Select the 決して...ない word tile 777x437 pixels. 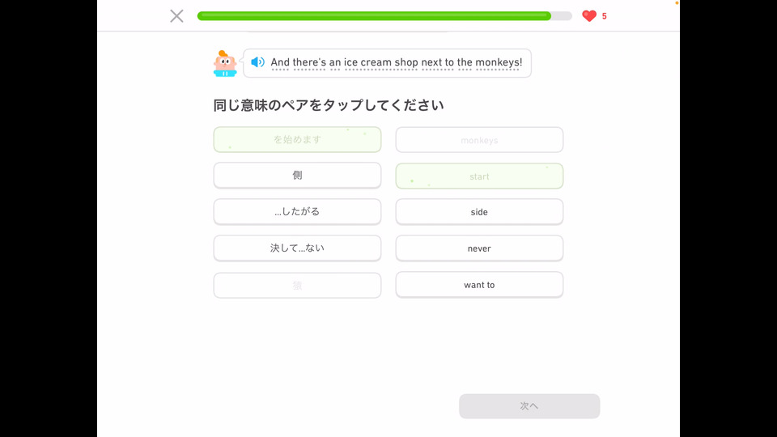(297, 248)
